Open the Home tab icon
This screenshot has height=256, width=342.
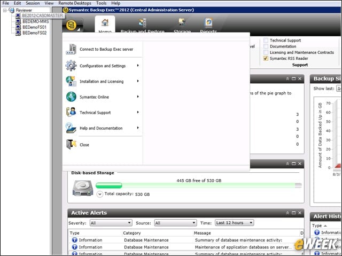[105, 22]
